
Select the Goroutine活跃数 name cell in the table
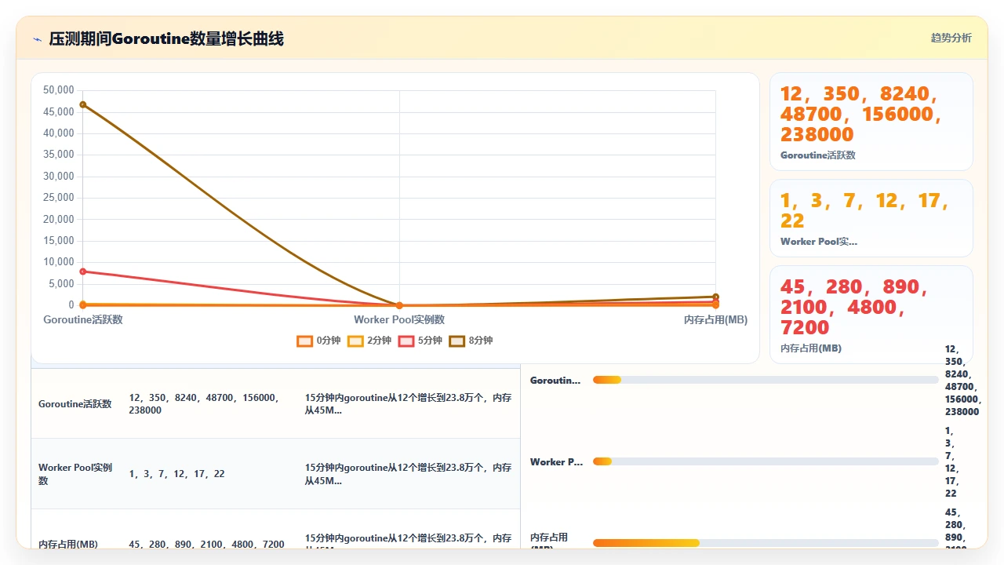[75, 404]
